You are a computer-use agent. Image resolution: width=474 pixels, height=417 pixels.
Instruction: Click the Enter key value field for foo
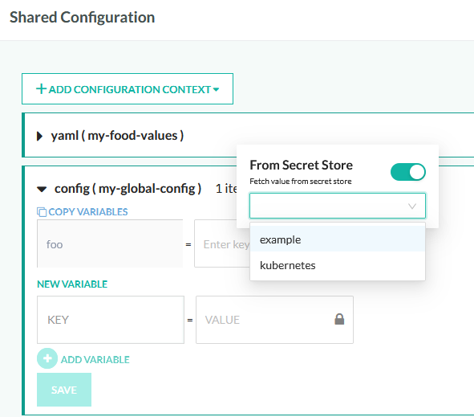pyautogui.click(x=222, y=243)
